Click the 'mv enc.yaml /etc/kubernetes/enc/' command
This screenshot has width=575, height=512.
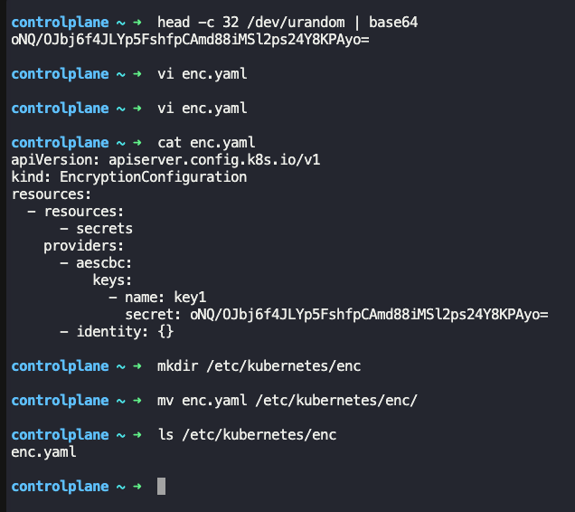pyautogui.click(x=287, y=401)
